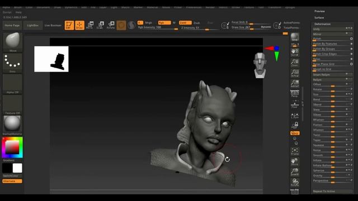Click the Dynamic D circle icon
Image resolution: width=358 pixels, height=201 pixels.
[277, 25]
